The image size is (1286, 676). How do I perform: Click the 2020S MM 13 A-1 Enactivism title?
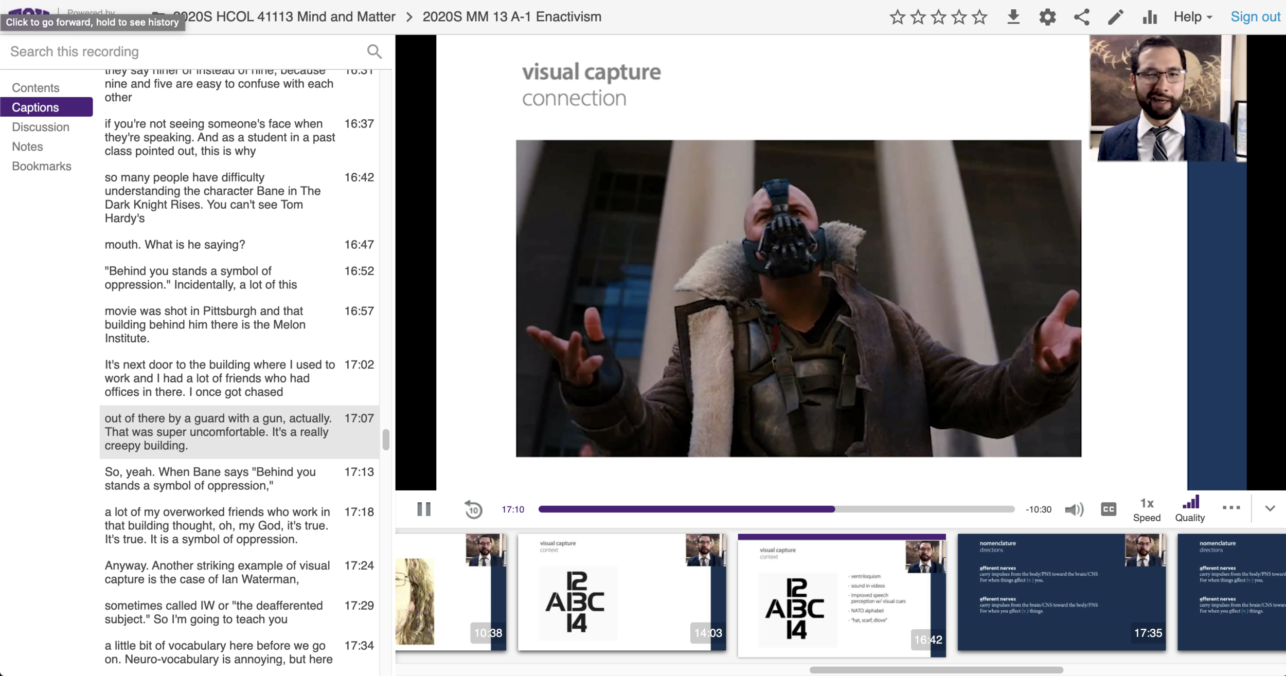pyautogui.click(x=512, y=17)
